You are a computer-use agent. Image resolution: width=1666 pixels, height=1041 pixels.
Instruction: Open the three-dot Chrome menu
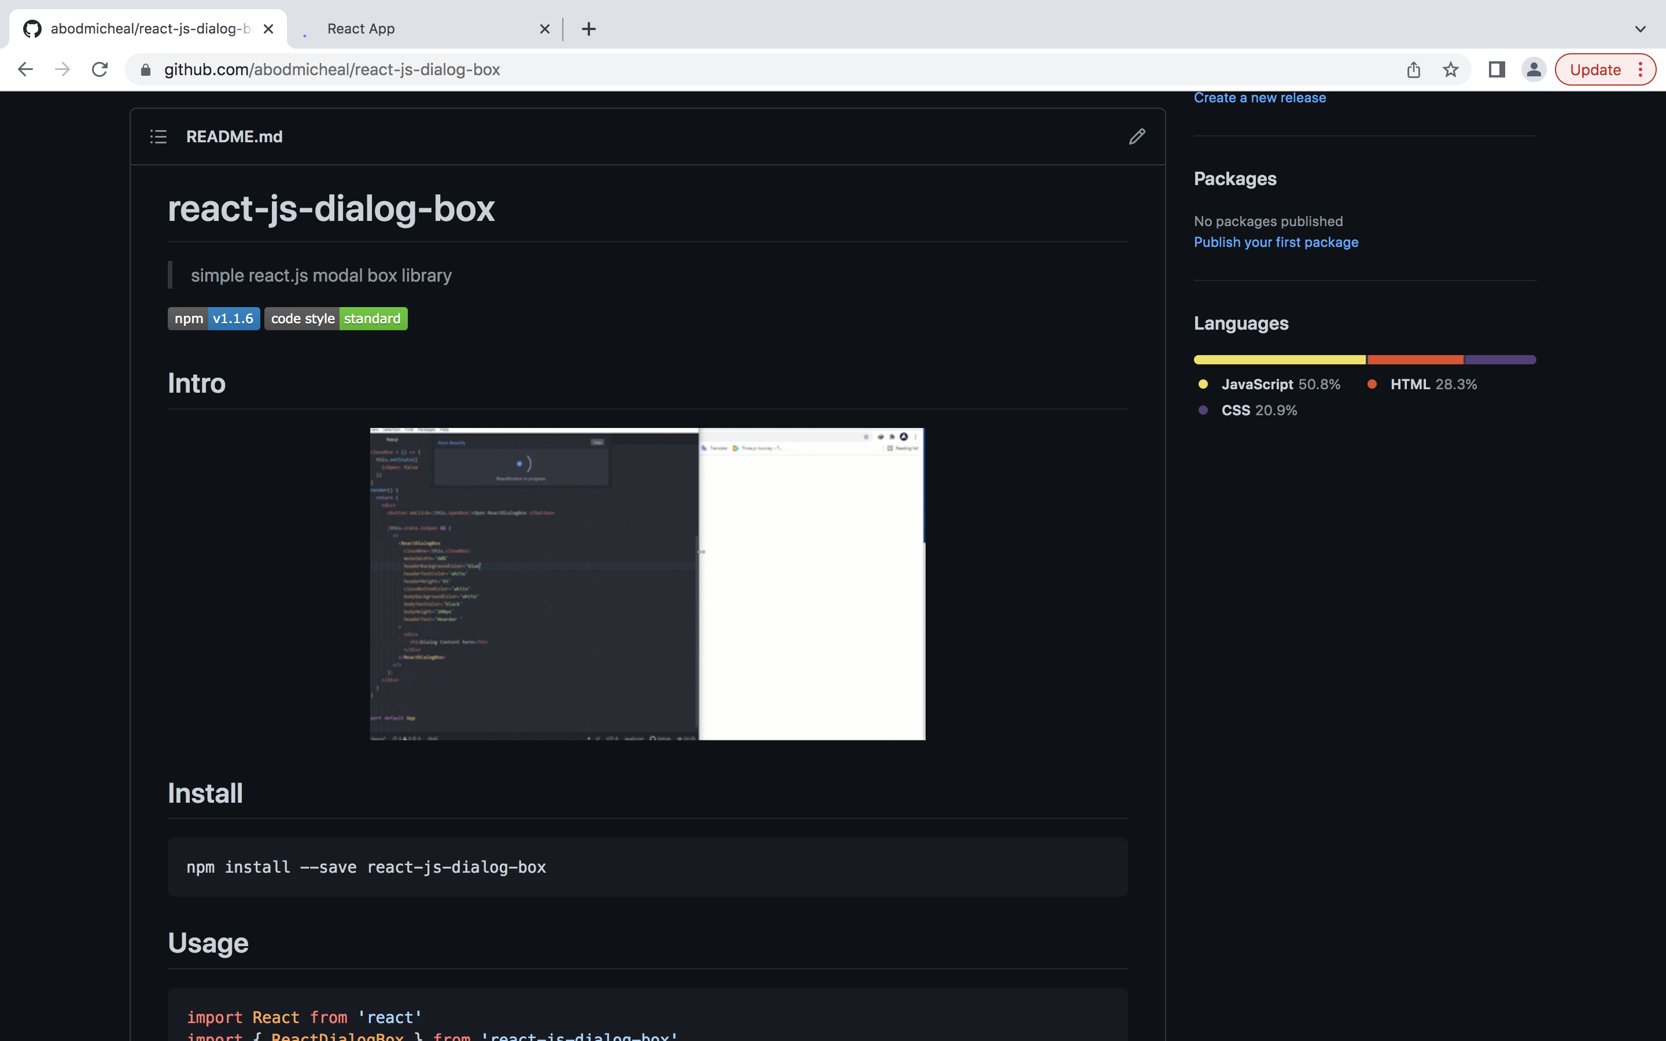coord(1641,69)
